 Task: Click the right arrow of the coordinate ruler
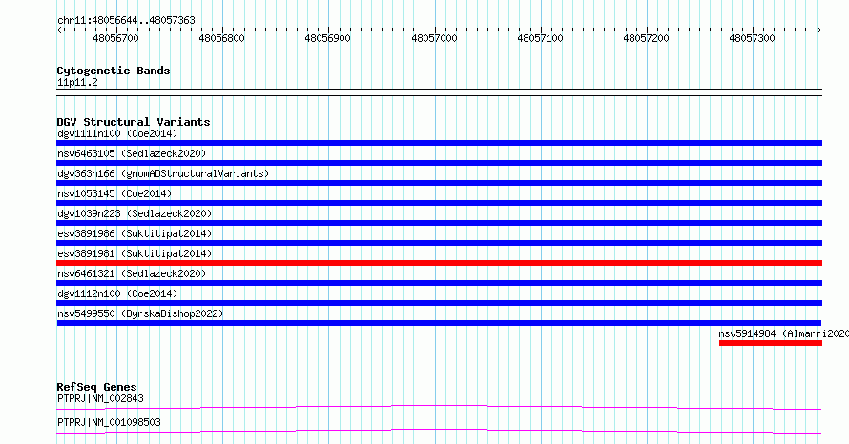[819, 30]
